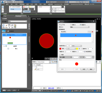Select the Map (M) radio button
The image size is (102, 93).
click(x=80, y=25)
